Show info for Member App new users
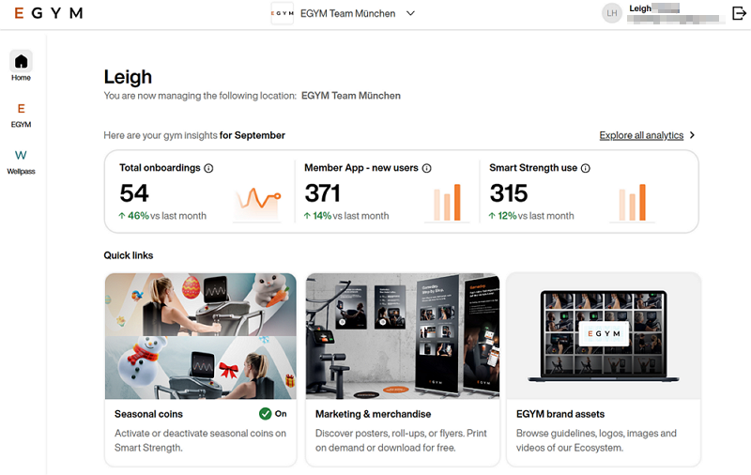The height and width of the screenshot is (475, 751). 426,169
